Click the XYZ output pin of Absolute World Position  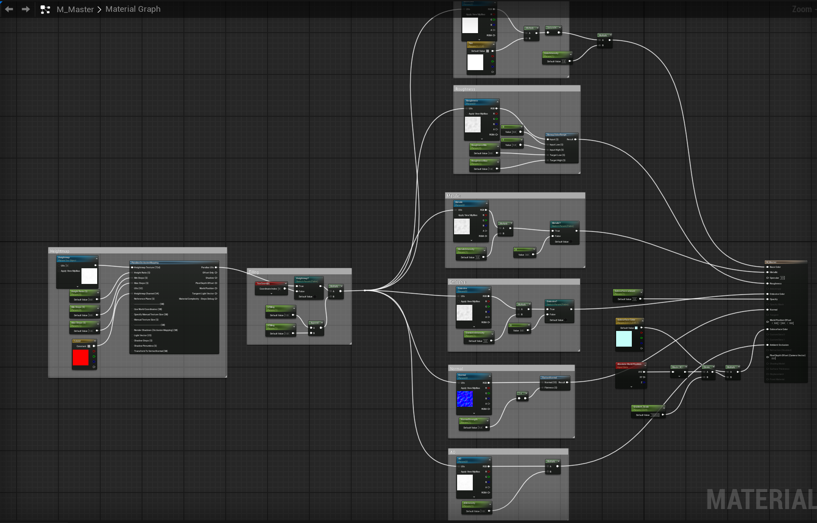coord(644,372)
